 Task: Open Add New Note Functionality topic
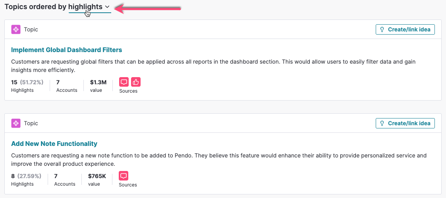[x=54, y=144]
